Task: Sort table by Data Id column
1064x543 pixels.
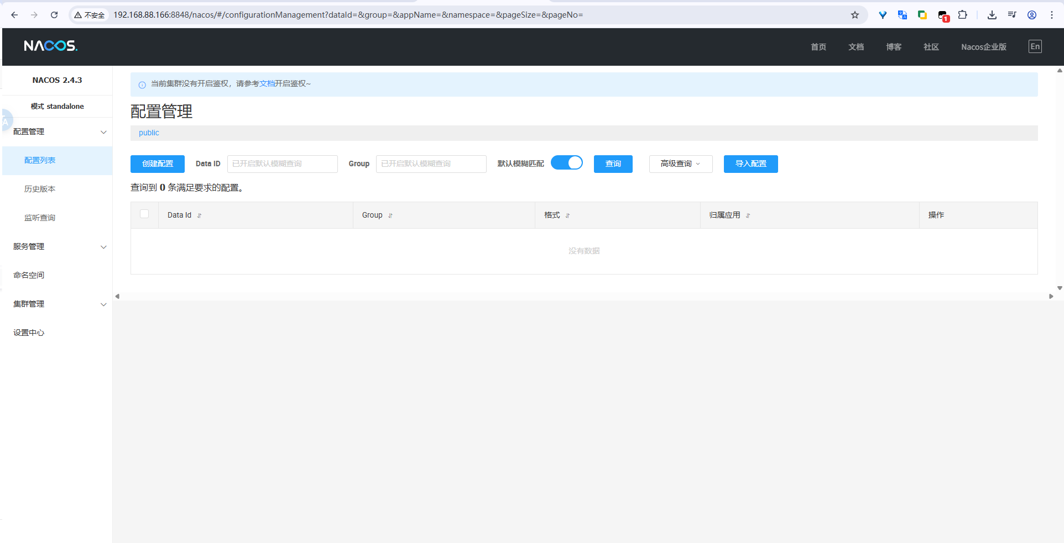Action: coord(199,216)
